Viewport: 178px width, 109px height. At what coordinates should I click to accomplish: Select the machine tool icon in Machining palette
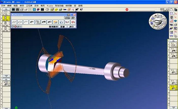(38, 22)
